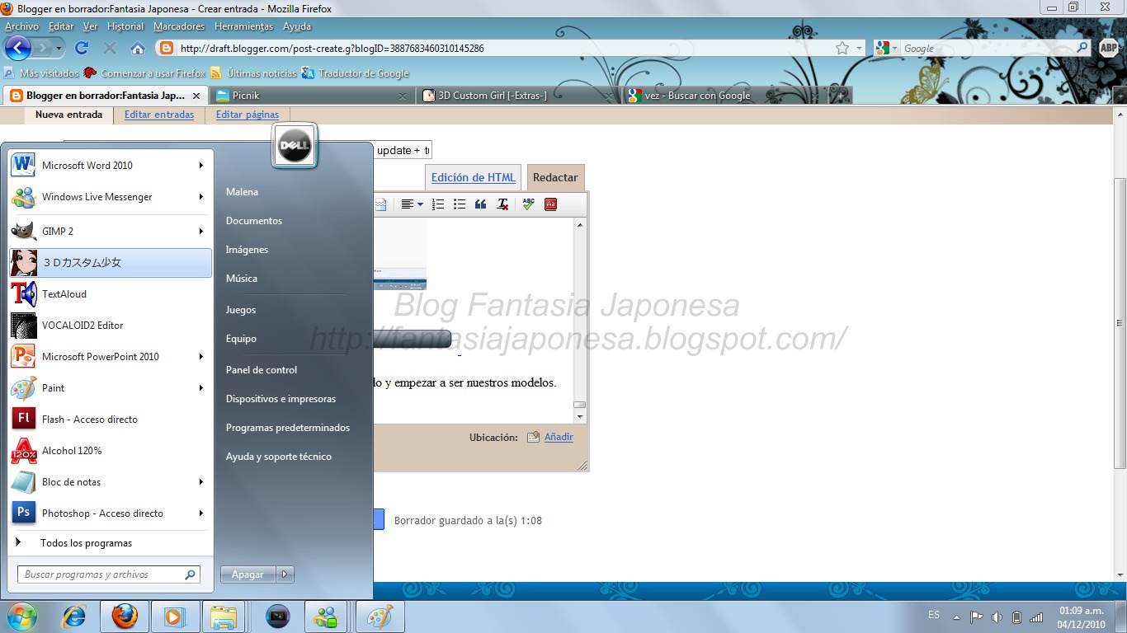Open GIMP 2 program entry
Viewport: 1127px width, 633px height.
[x=111, y=232]
